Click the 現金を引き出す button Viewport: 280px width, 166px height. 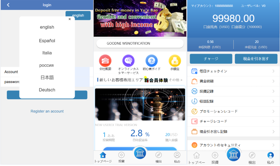coord(256,59)
